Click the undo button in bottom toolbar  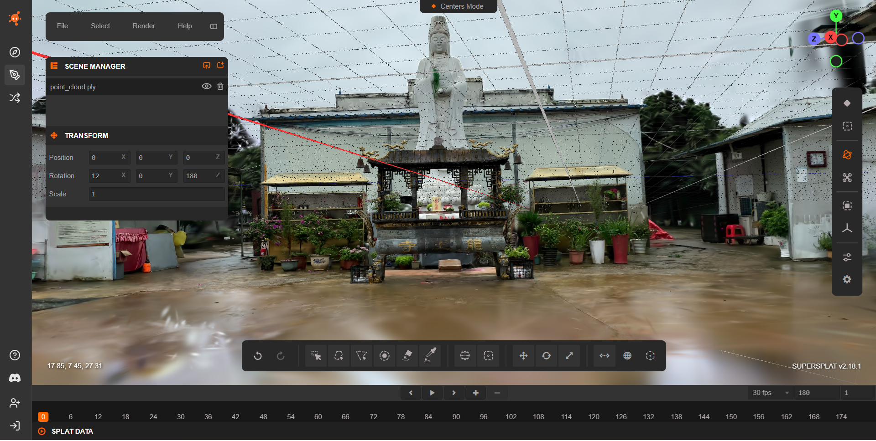click(x=258, y=356)
